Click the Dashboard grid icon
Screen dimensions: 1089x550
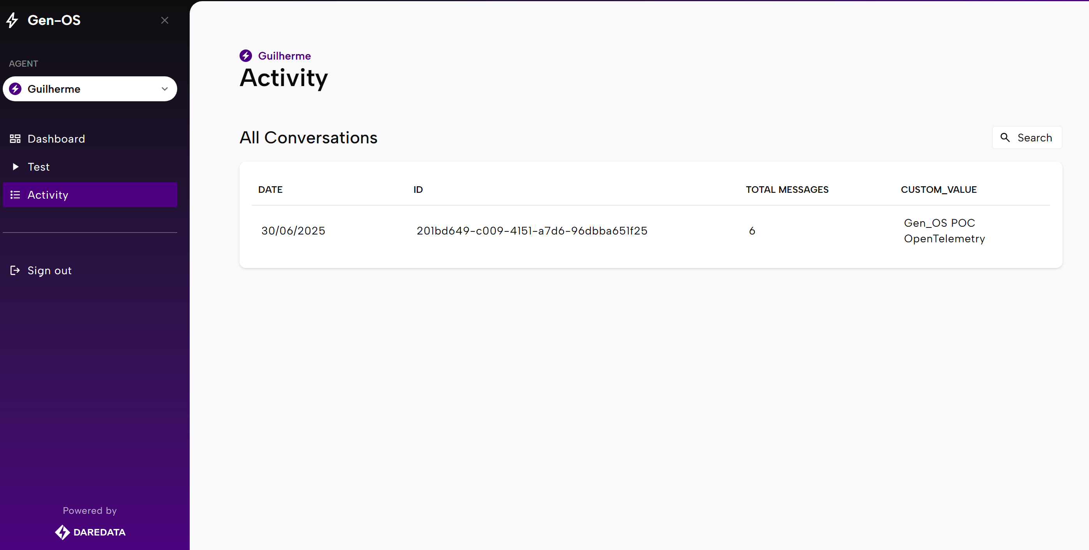pyautogui.click(x=15, y=139)
